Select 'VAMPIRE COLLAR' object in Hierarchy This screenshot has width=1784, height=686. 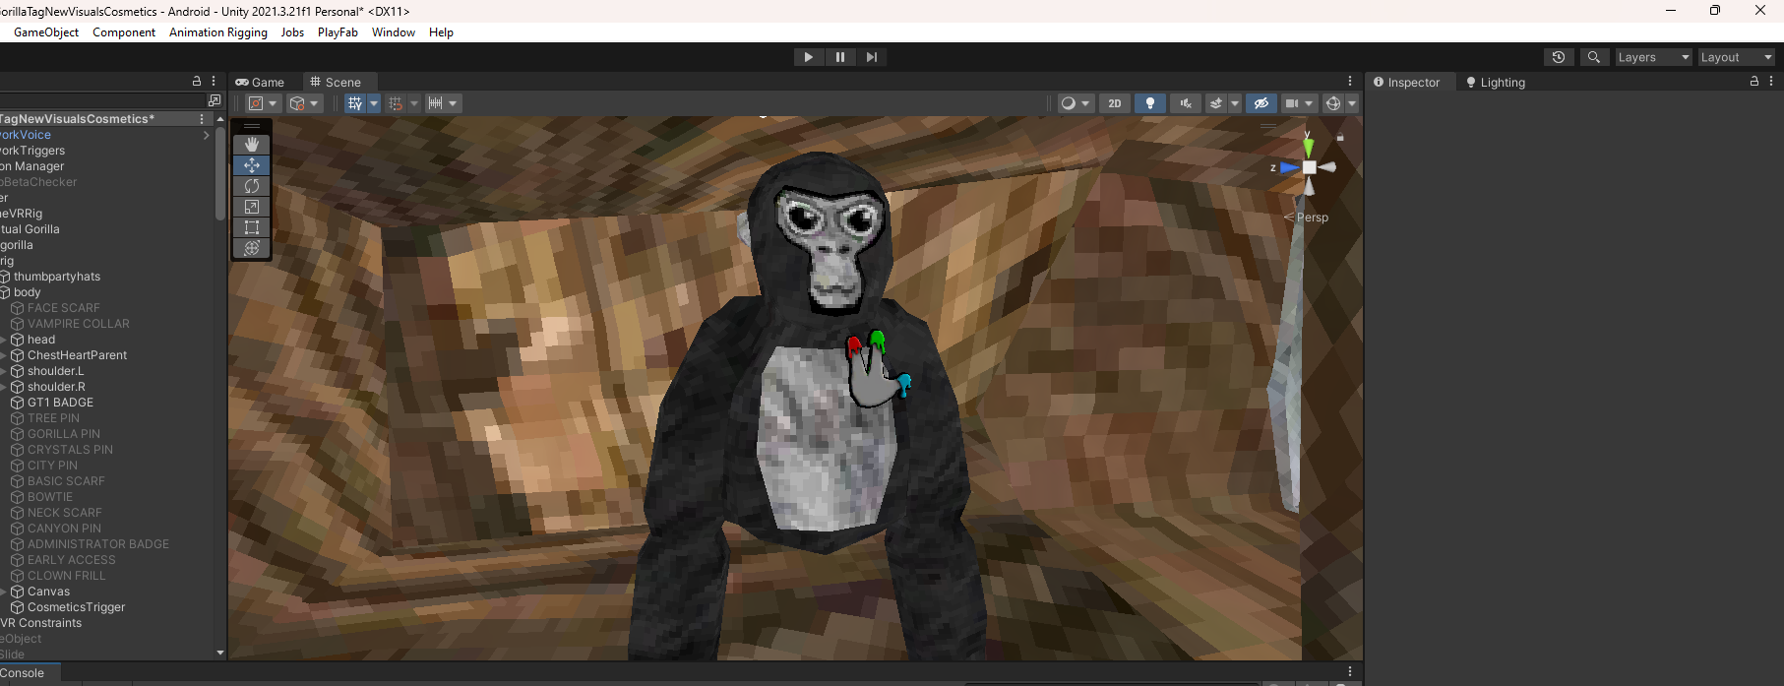[x=79, y=324]
